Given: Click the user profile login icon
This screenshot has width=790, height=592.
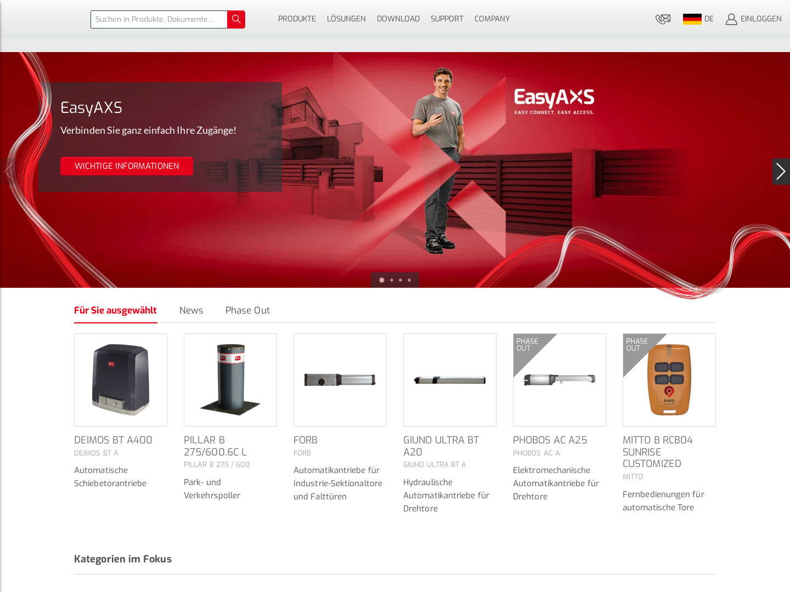Looking at the screenshot, I should point(731,19).
